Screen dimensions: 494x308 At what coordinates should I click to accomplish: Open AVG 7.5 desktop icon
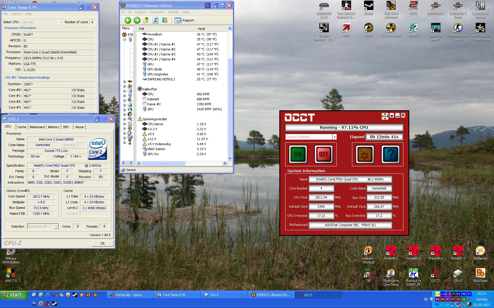click(11, 275)
